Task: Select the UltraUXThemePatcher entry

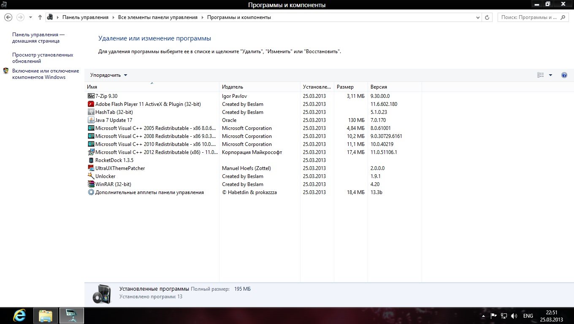Action: click(120, 168)
